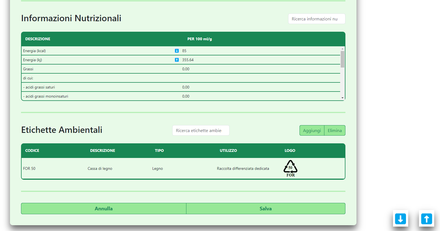Click Annulla to cancel changes

(x=104, y=209)
